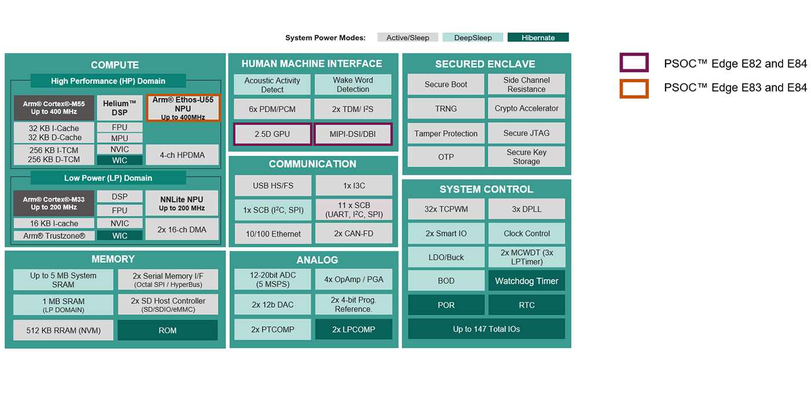The height and width of the screenshot is (405, 811).
Task: Click the Watchdog Timer block
Action: (527, 281)
